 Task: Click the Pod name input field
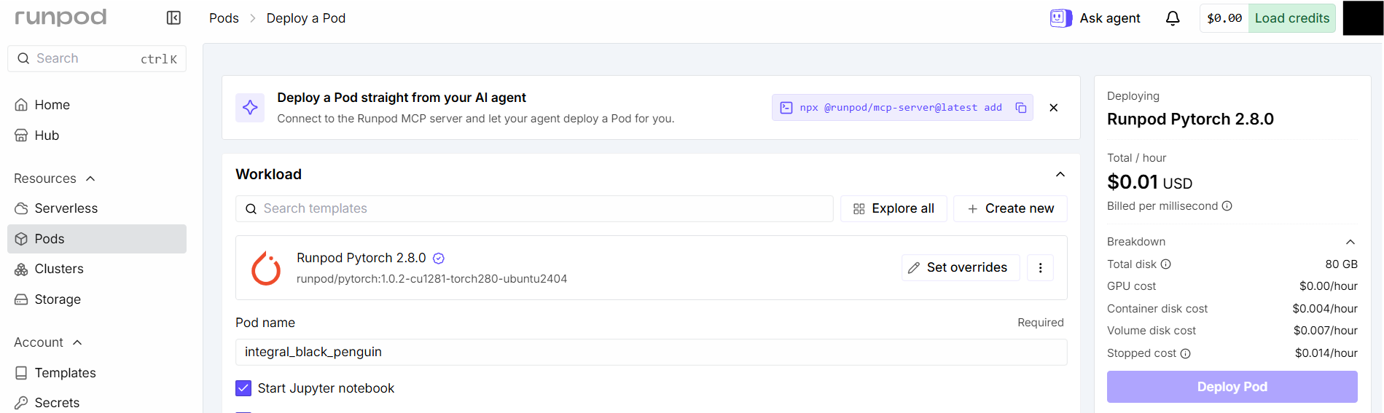(x=651, y=353)
